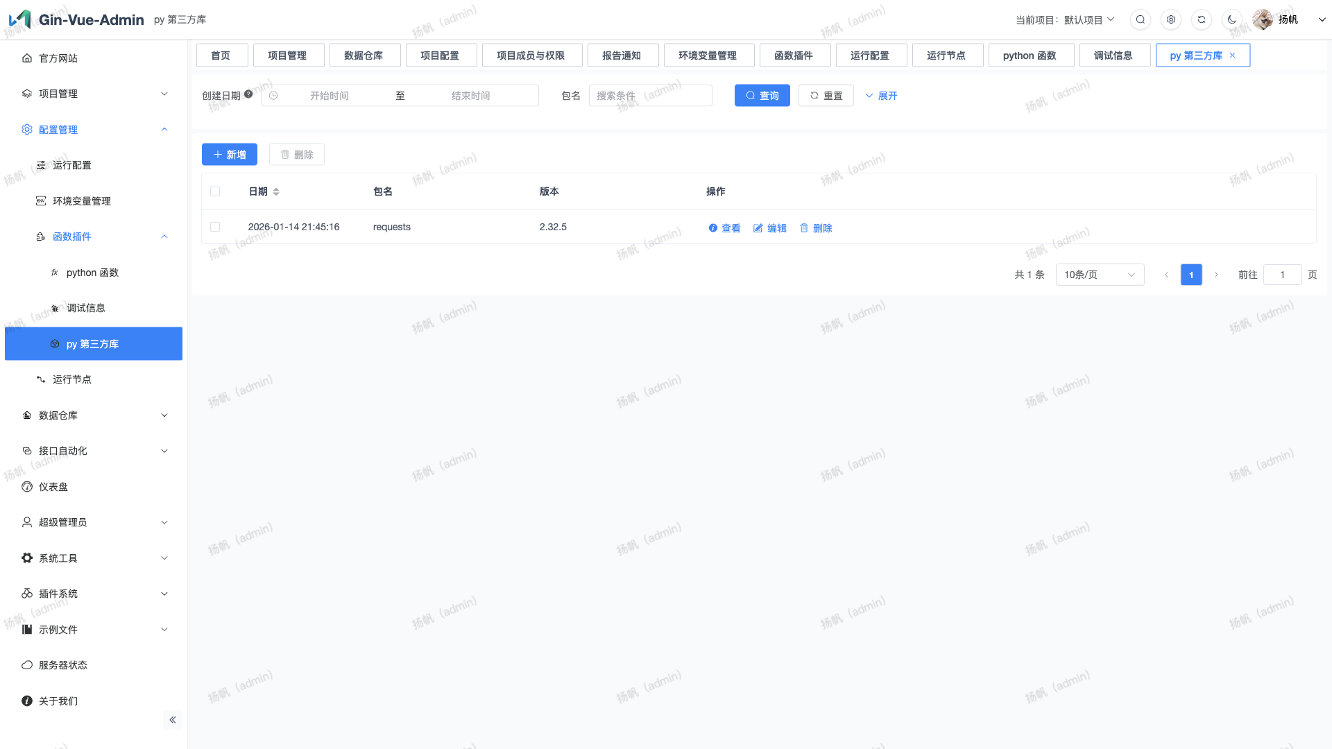This screenshot has width=1332, height=749.
Task: Expand the 超级管理员 sidebar menu
Action: (x=94, y=522)
